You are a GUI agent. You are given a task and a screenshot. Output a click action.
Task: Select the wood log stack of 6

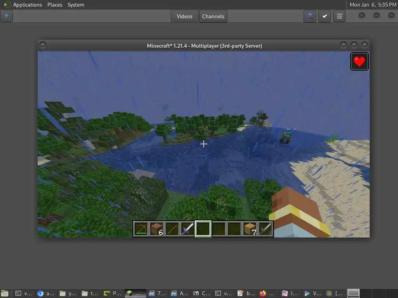[x=157, y=229]
